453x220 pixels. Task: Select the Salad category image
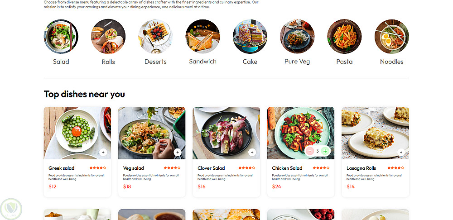coord(61,36)
